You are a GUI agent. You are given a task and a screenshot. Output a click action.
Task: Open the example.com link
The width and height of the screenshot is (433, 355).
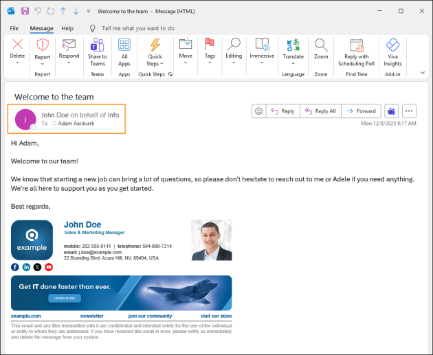click(x=26, y=316)
